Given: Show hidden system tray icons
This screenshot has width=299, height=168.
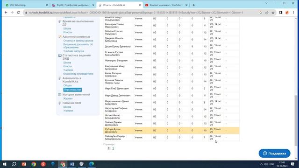Looking at the screenshot, I should point(261,164).
